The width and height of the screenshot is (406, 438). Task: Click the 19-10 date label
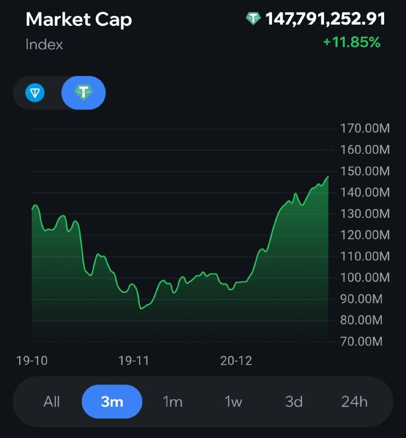(x=31, y=360)
